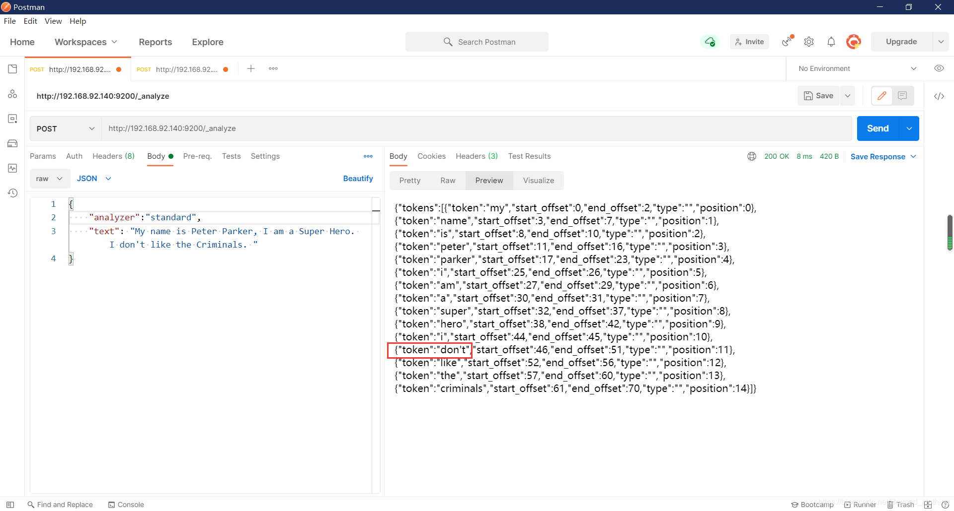
Task: Open Save Response dropdown
Action: coord(883,157)
